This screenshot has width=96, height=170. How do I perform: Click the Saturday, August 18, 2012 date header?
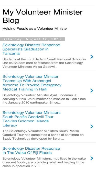tap(32, 39)
